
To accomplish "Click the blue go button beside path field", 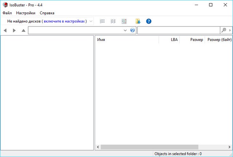I will click(x=133, y=30).
